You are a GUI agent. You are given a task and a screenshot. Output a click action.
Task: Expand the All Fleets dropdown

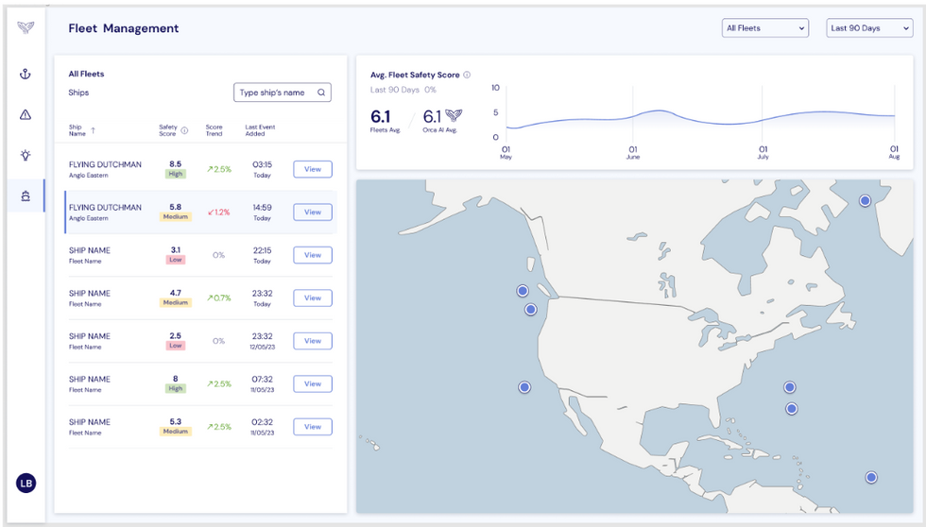tap(764, 28)
